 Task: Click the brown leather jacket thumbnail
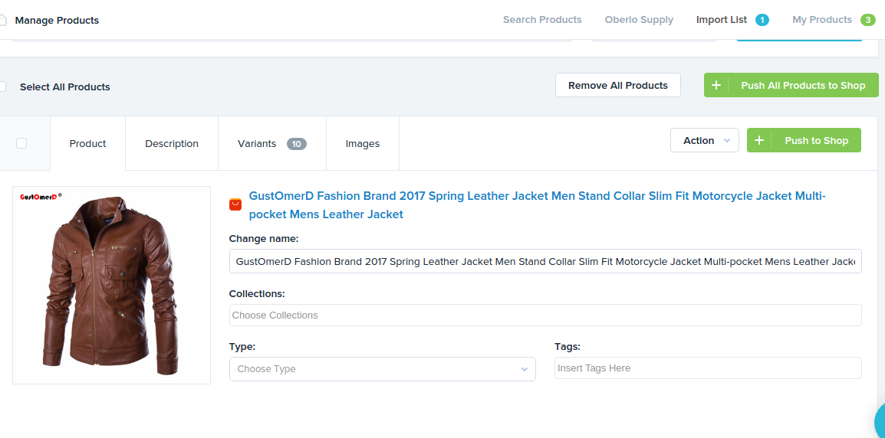tap(112, 285)
